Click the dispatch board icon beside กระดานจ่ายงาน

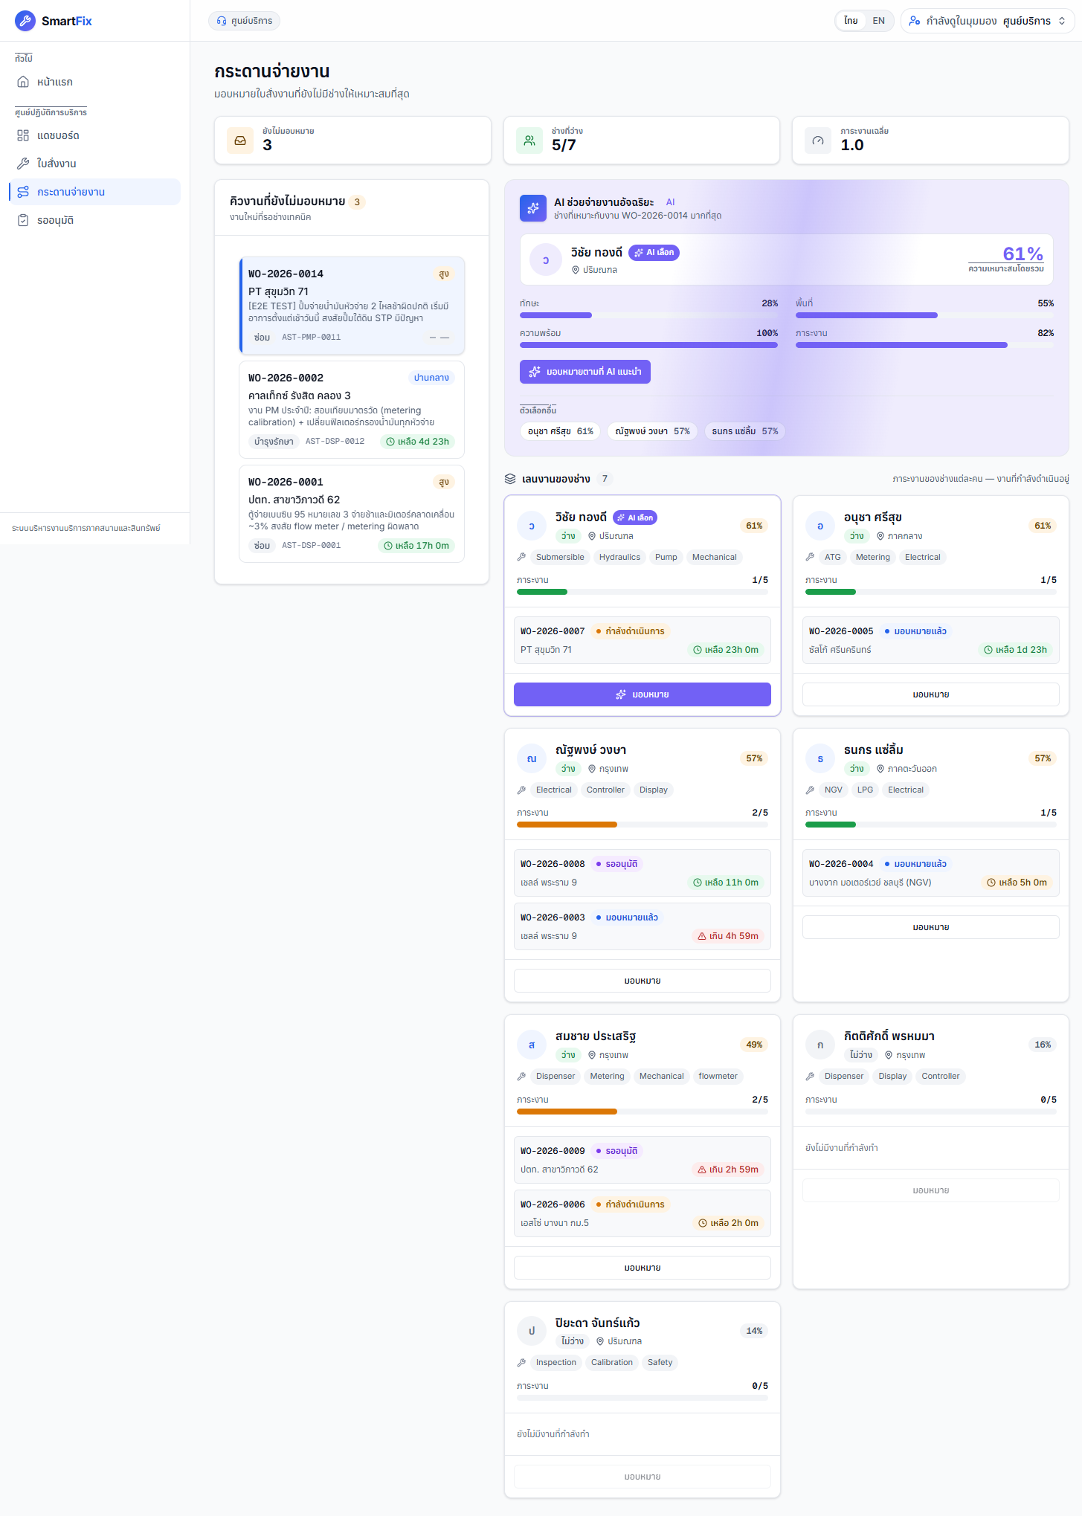23,192
